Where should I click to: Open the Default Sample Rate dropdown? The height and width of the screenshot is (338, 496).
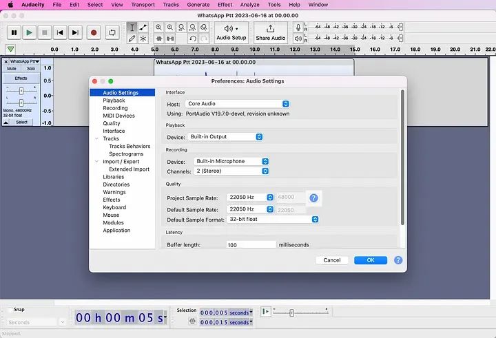pyautogui.click(x=250, y=209)
